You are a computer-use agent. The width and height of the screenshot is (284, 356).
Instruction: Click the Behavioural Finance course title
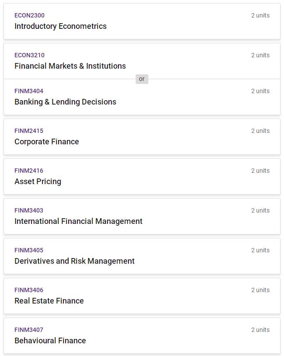click(x=50, y=341)
